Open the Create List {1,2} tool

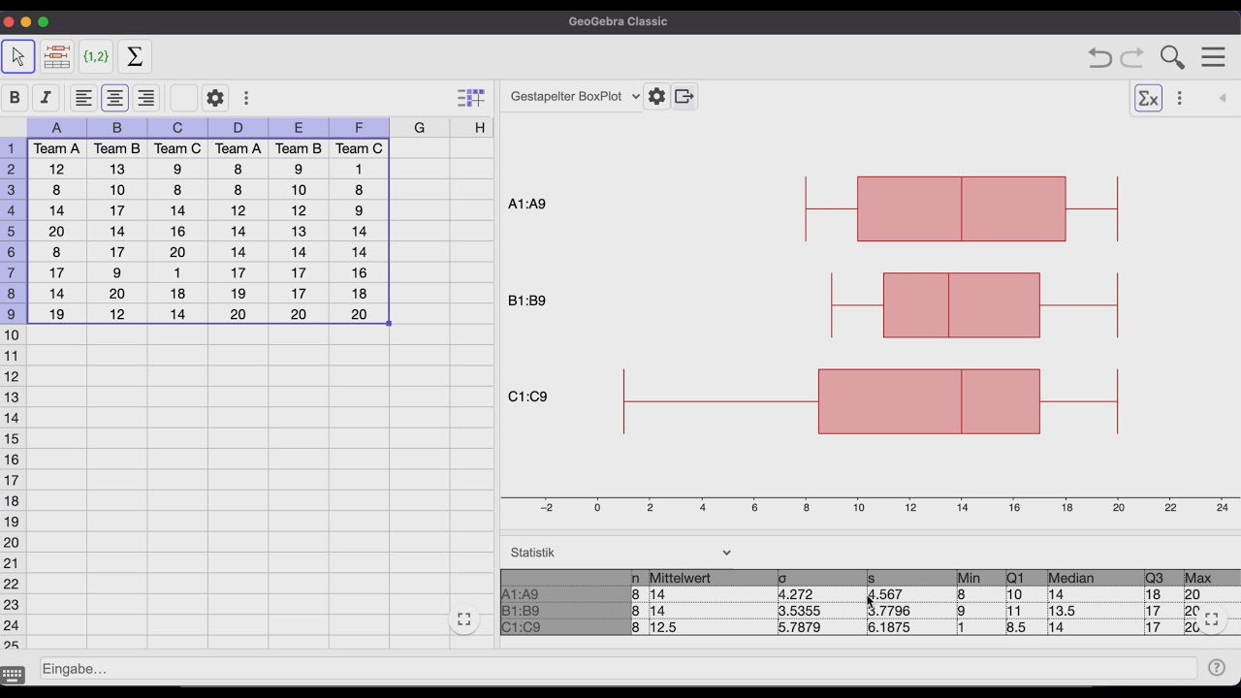click(96, 56)
